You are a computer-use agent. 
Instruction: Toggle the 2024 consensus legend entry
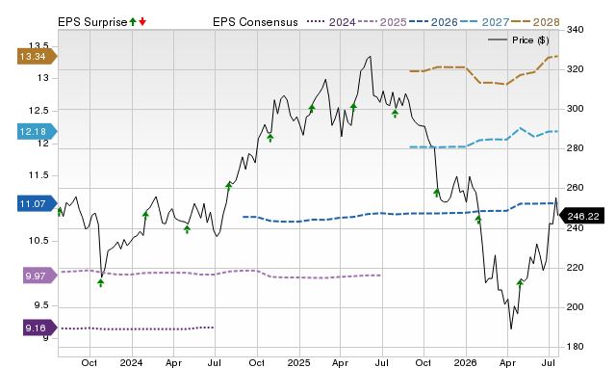pyautogui.click(x=331, y=22)
